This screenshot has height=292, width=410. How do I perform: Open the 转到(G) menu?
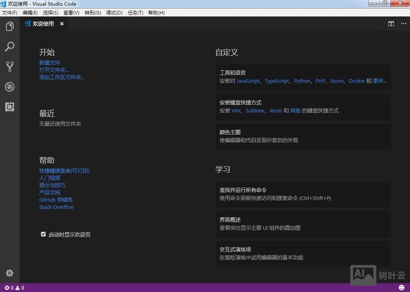click(x=93, y=13)
